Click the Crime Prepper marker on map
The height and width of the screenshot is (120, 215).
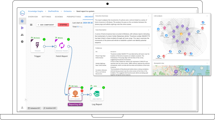tap(187, 70)
